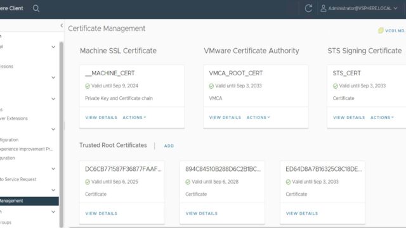406x228 pixels.
Task: Click the DC6CB771587F36877FAAF certificate name
Action: [123, 169]
